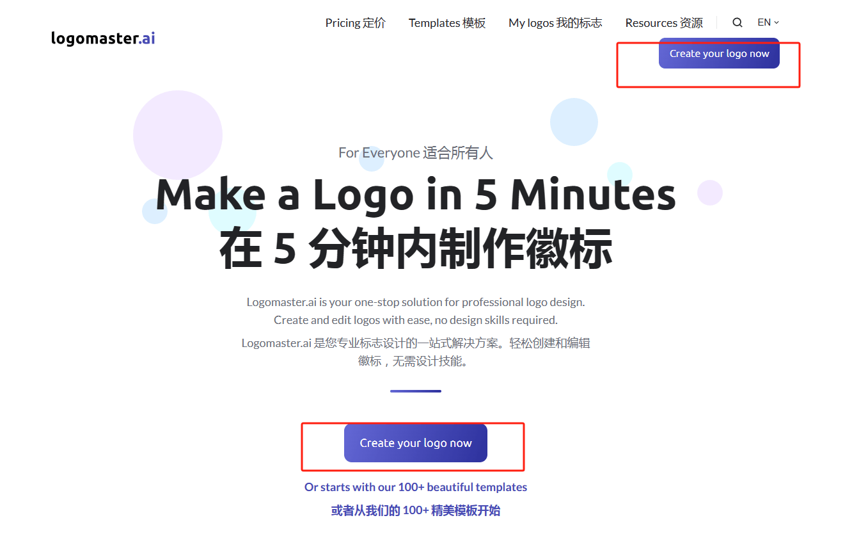Click the search magnifier icon
The image size is (868, 534).
[x=737, y=22]
